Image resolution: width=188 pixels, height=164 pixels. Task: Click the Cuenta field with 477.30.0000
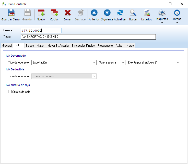coord(41,31)
